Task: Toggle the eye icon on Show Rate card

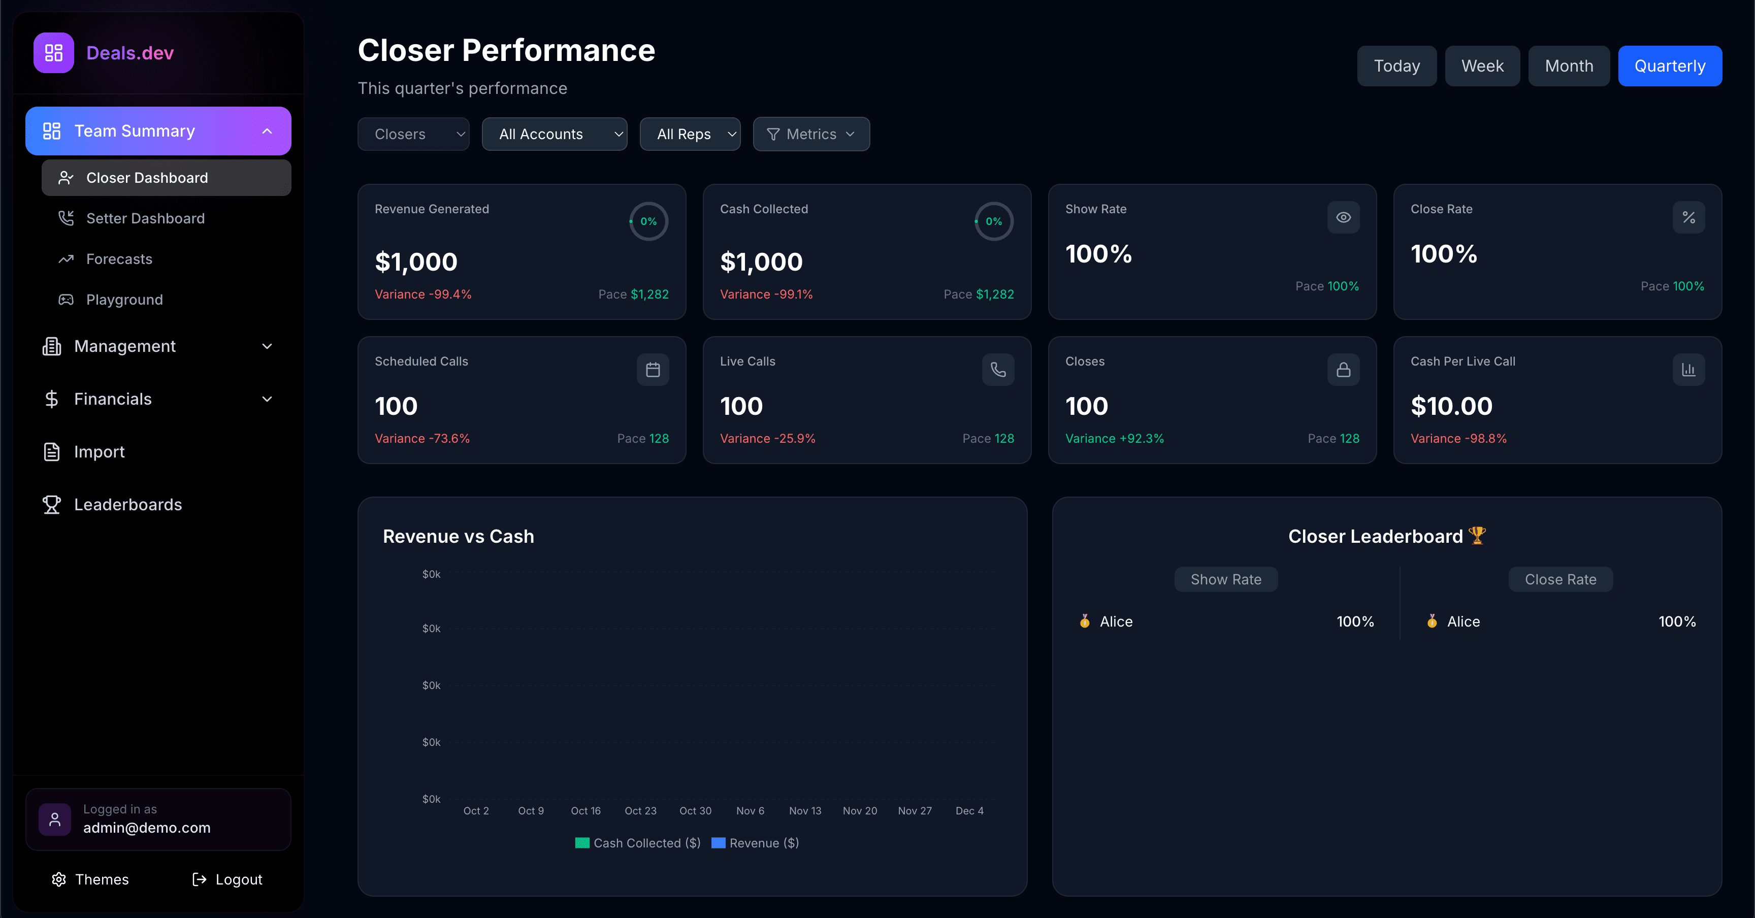Action: 1343,217
